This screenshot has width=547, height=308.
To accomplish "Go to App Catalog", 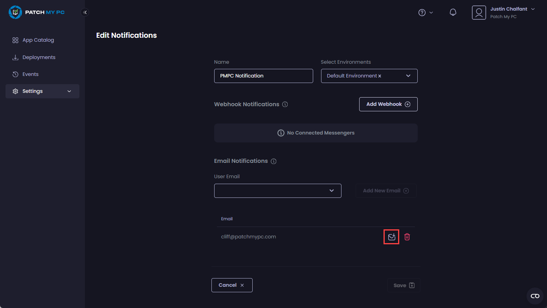I will click(38, 40).
